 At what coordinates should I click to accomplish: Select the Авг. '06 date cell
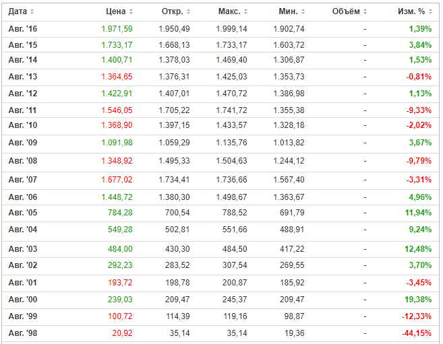[x=23, y=197]
